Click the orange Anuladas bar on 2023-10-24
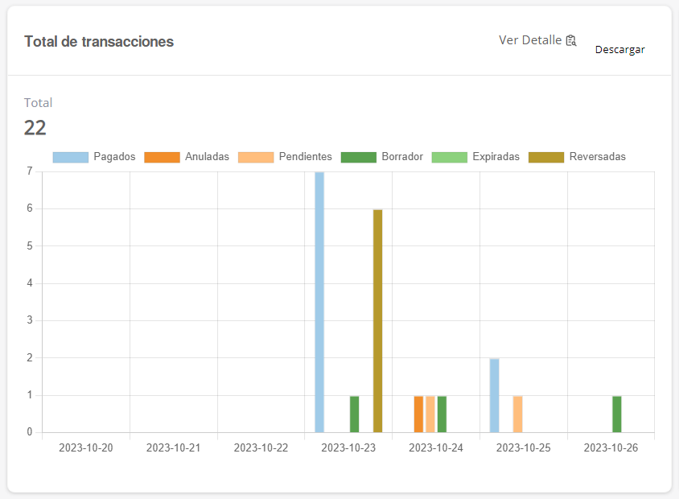 pyautogui.click(x=418, y=414)
